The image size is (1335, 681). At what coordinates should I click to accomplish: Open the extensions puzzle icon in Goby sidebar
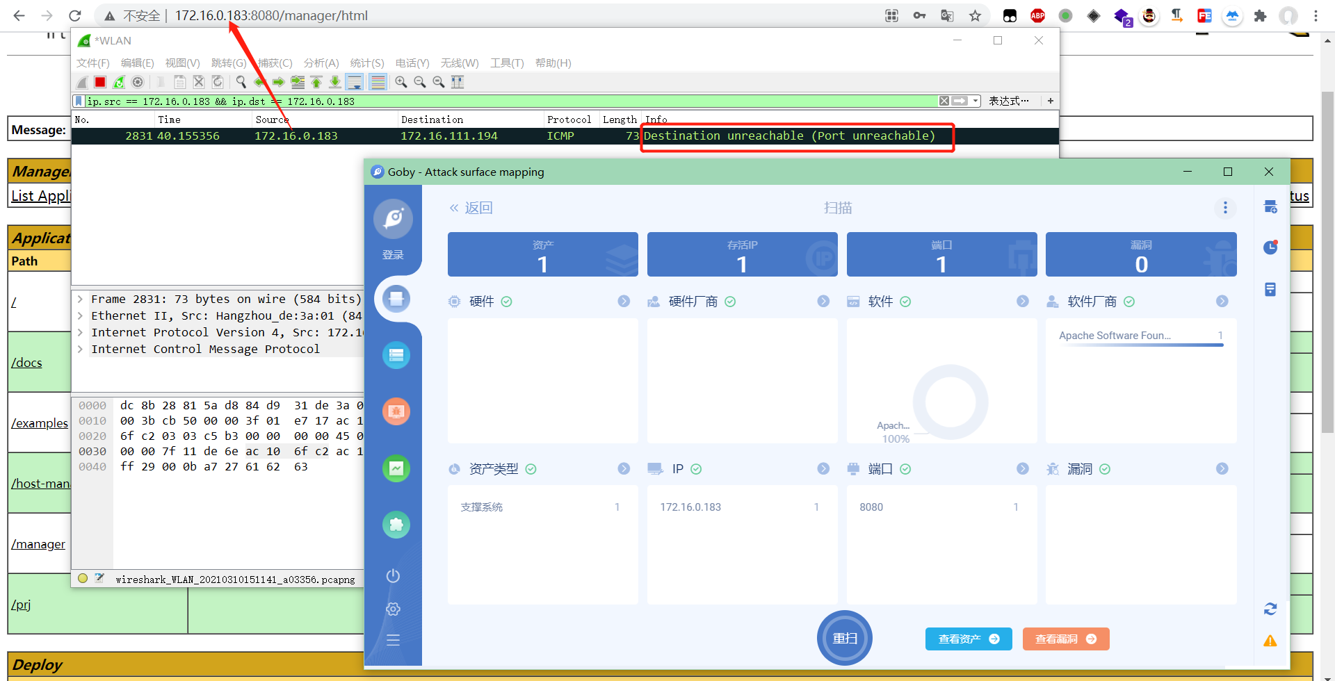point(396,525)
